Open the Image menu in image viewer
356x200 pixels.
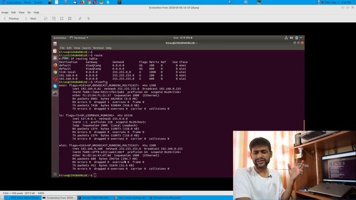pyautogui.click(x=5, y=12)
